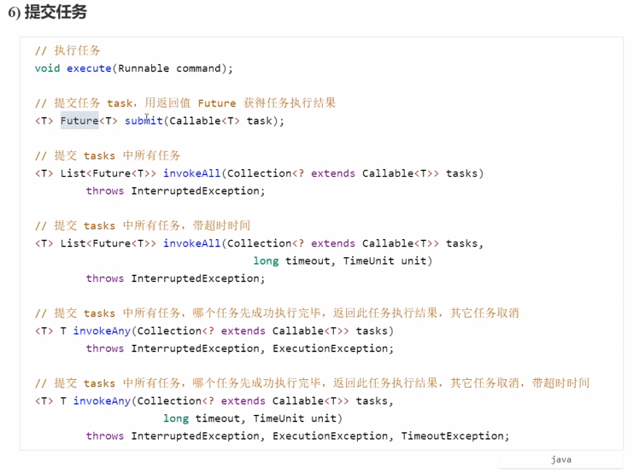Click the 带超时时间 comment above second invokeAll

click(x=143, y=226)
